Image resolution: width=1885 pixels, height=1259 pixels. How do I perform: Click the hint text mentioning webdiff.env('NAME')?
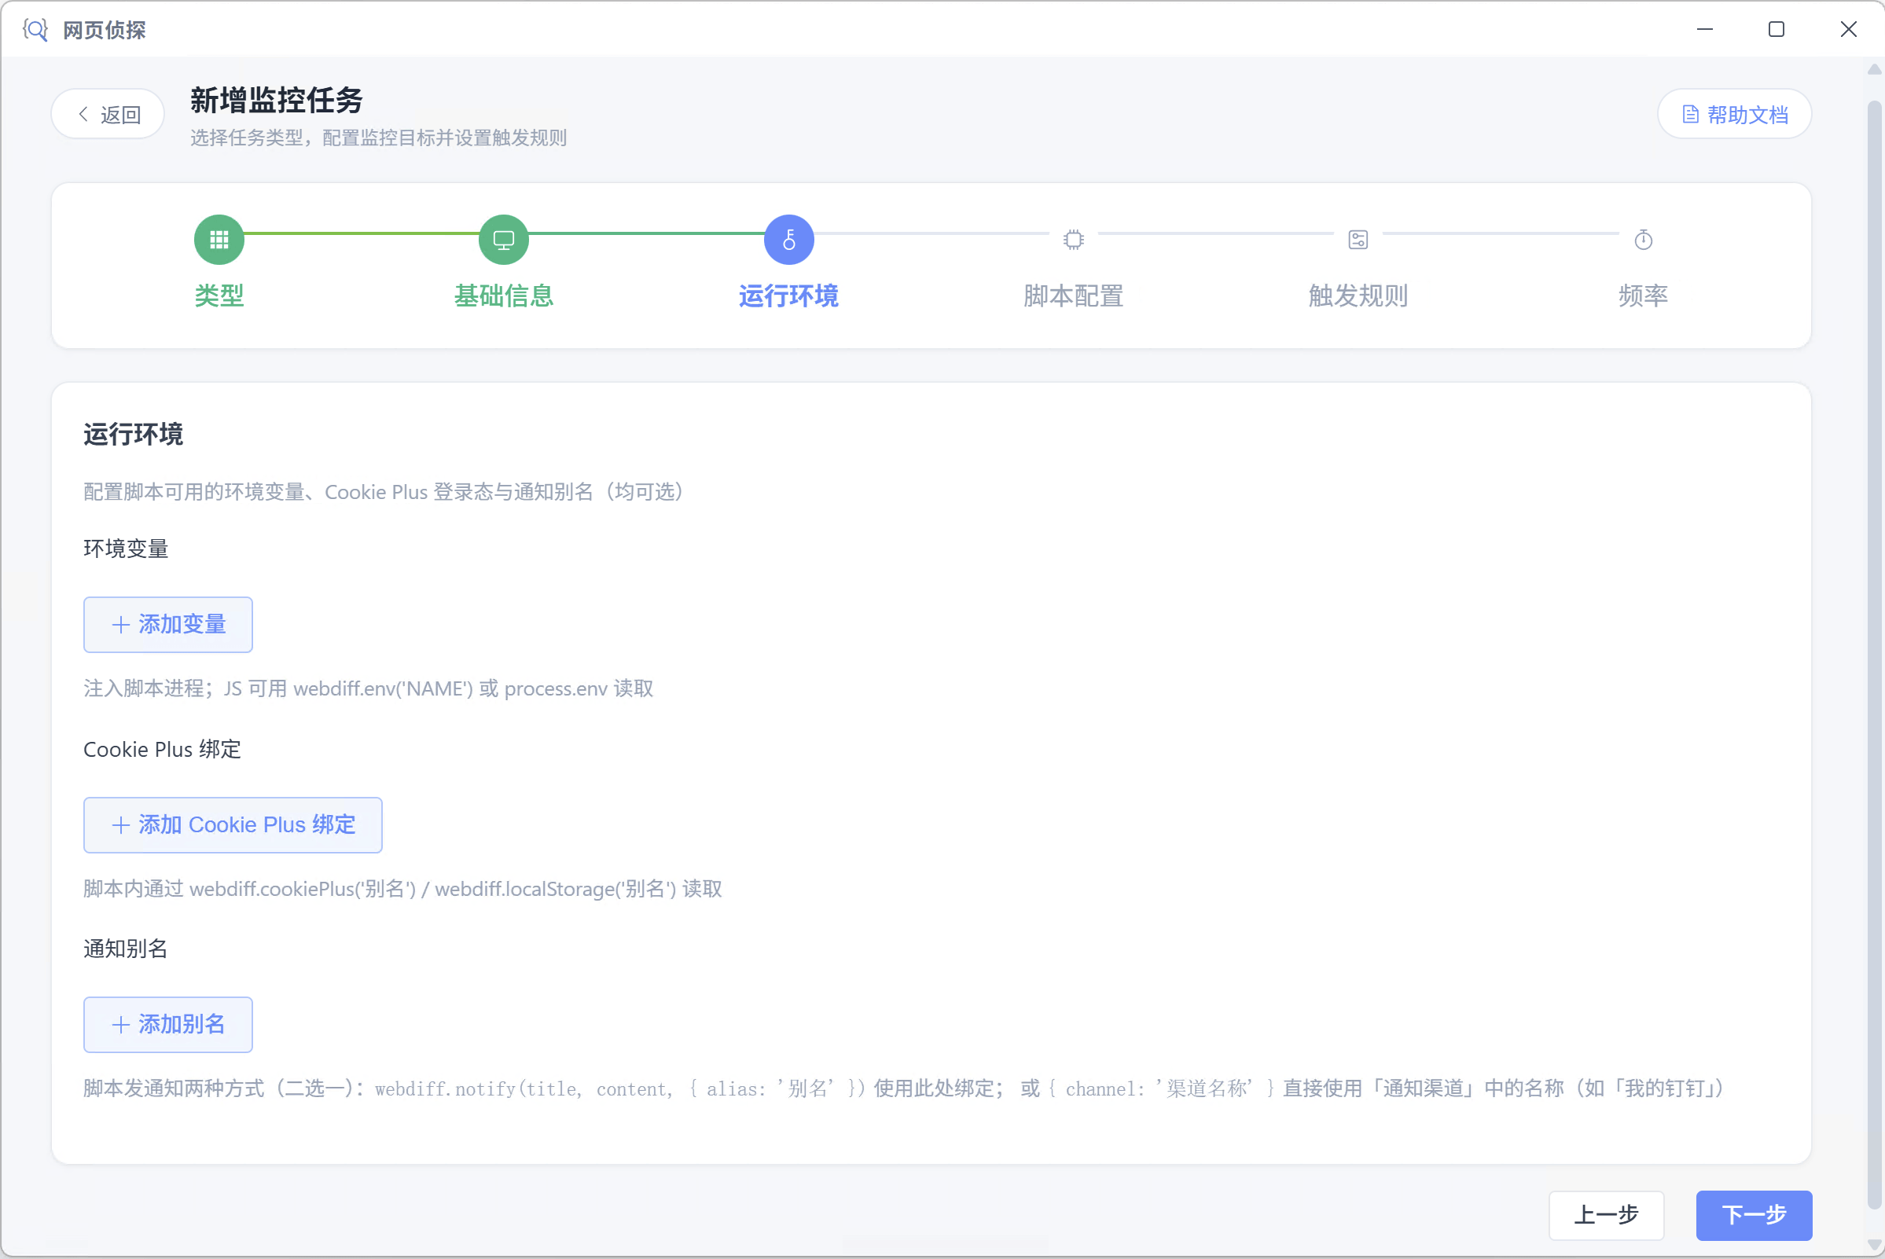(x=369, y=689)
